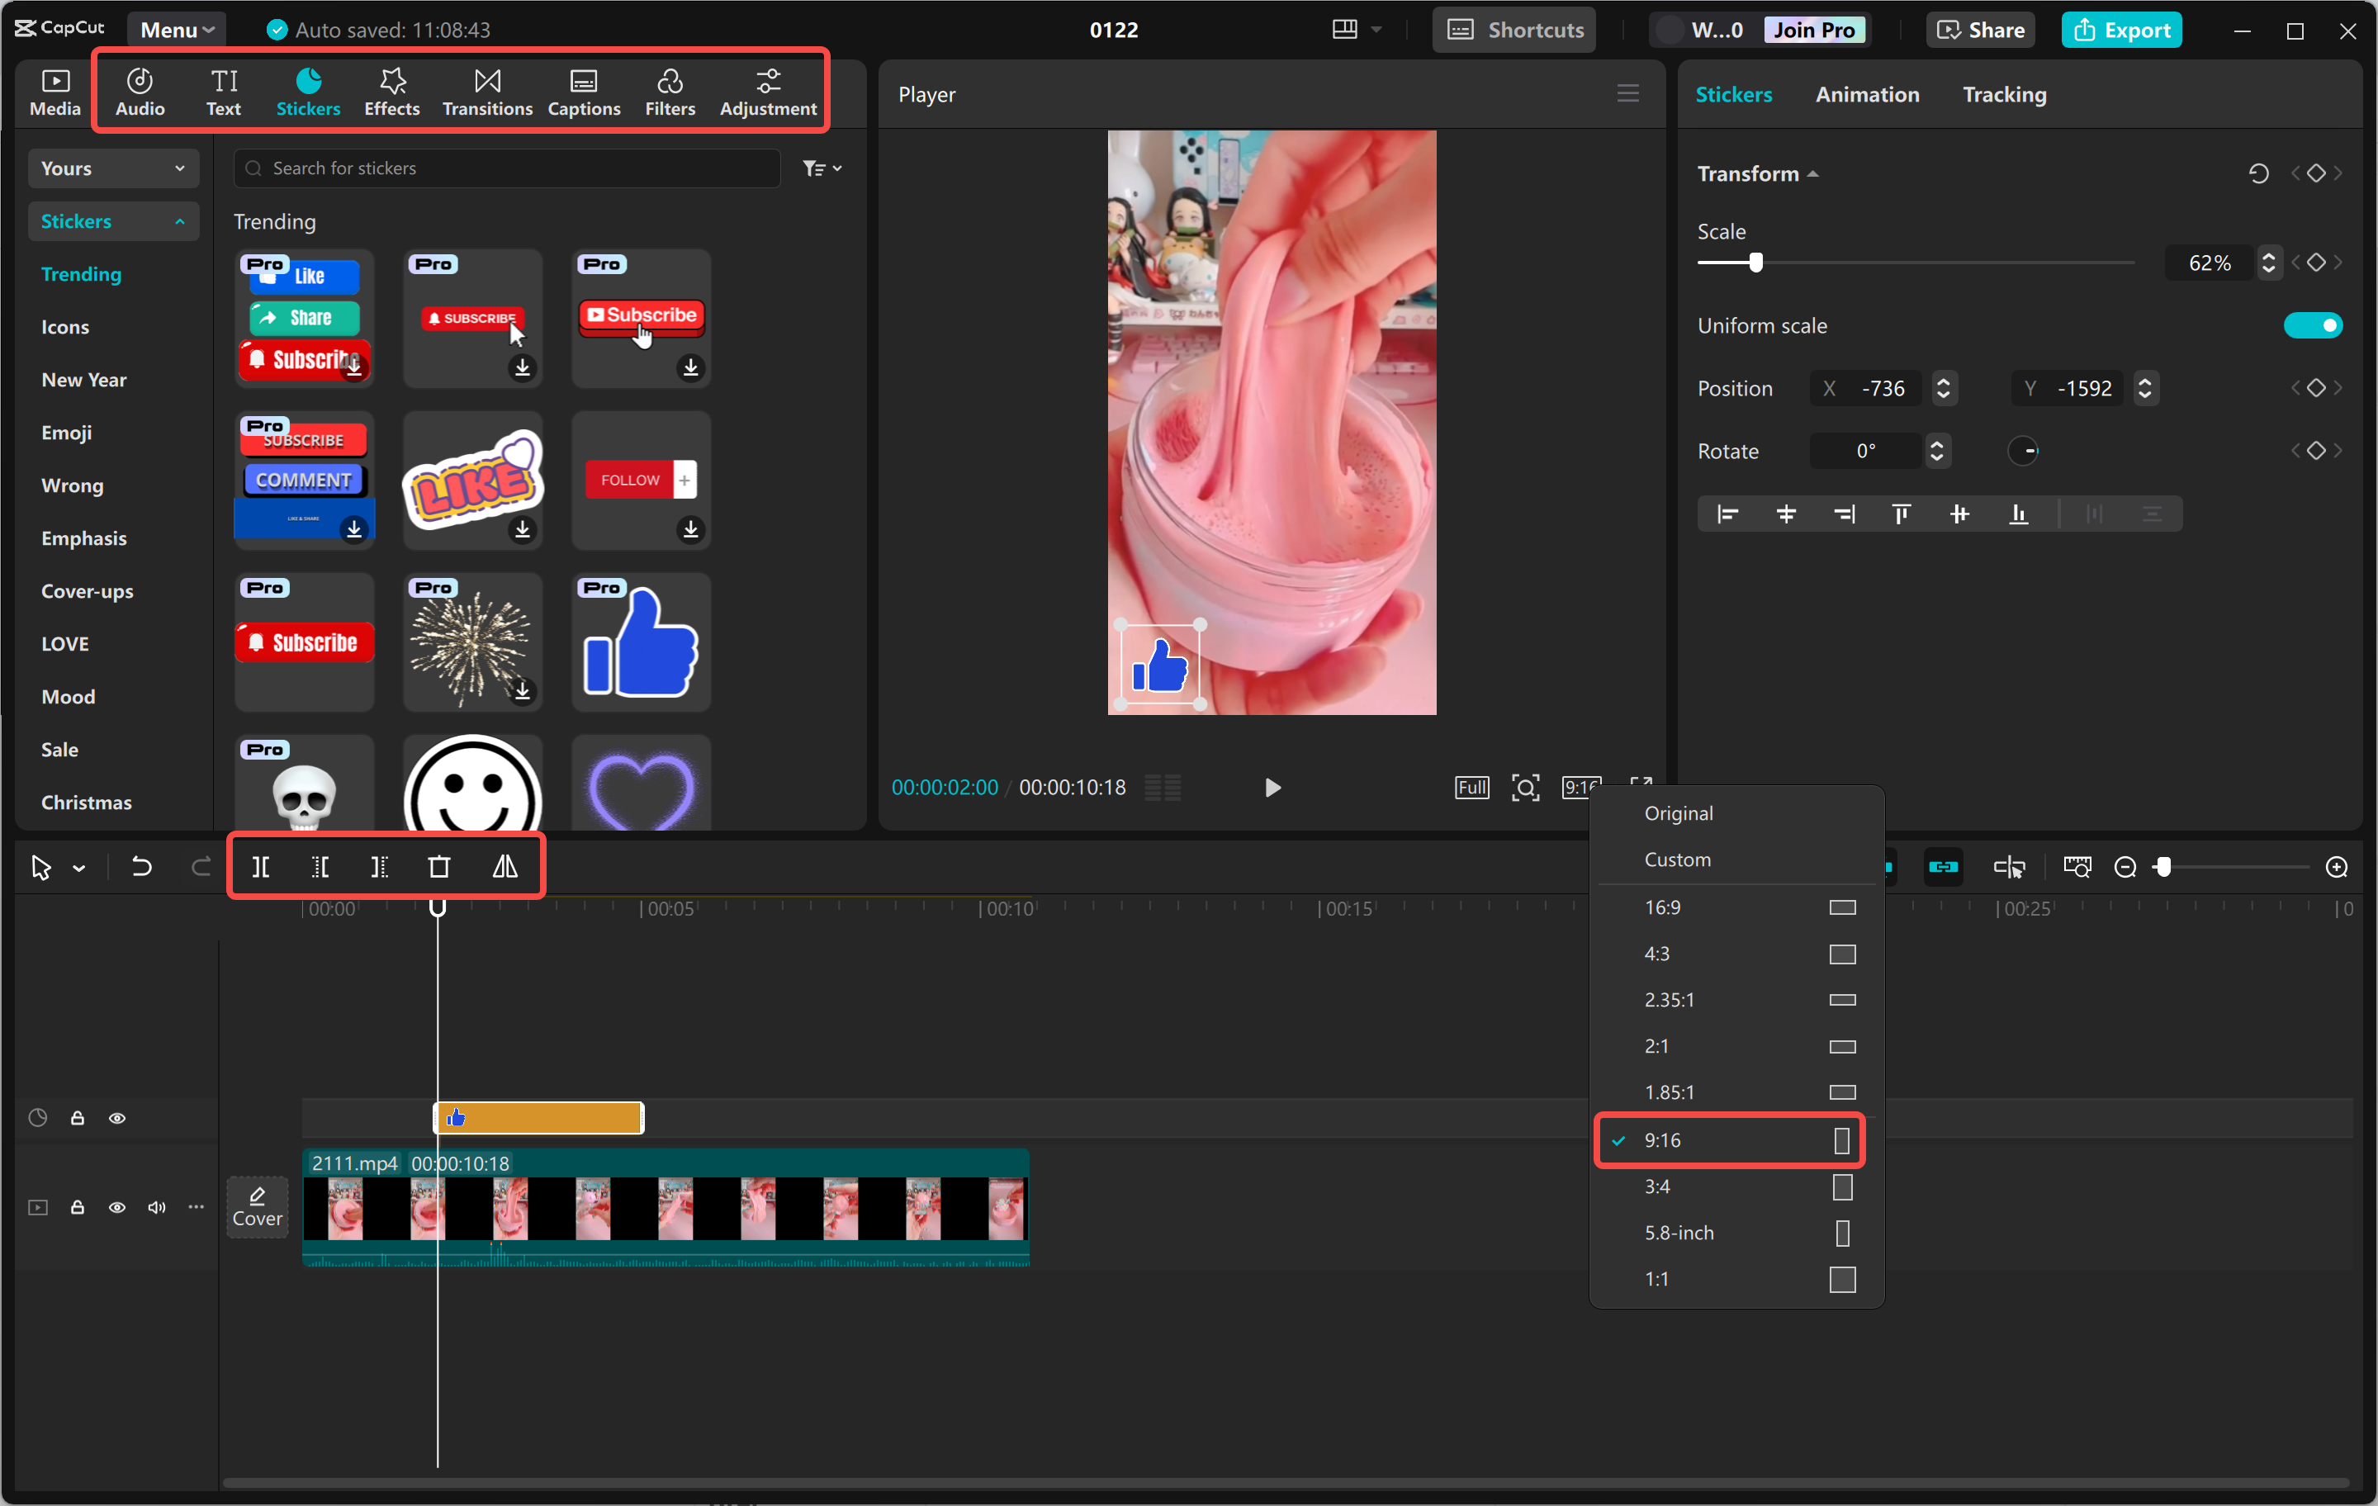2378x1506 pixels.
Task: Switch to the Tracking tab
Action: click(x=2004, y=94)
